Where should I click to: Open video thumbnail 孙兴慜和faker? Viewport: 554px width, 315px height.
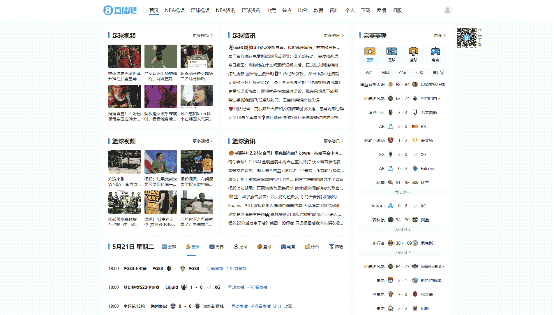pyautogui.click(x=197, y=97)
